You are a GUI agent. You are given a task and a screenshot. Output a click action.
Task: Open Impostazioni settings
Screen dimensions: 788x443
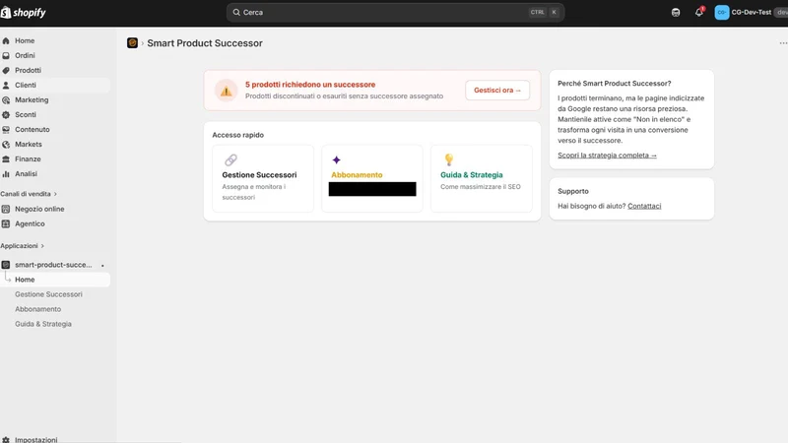coord(36,439)
